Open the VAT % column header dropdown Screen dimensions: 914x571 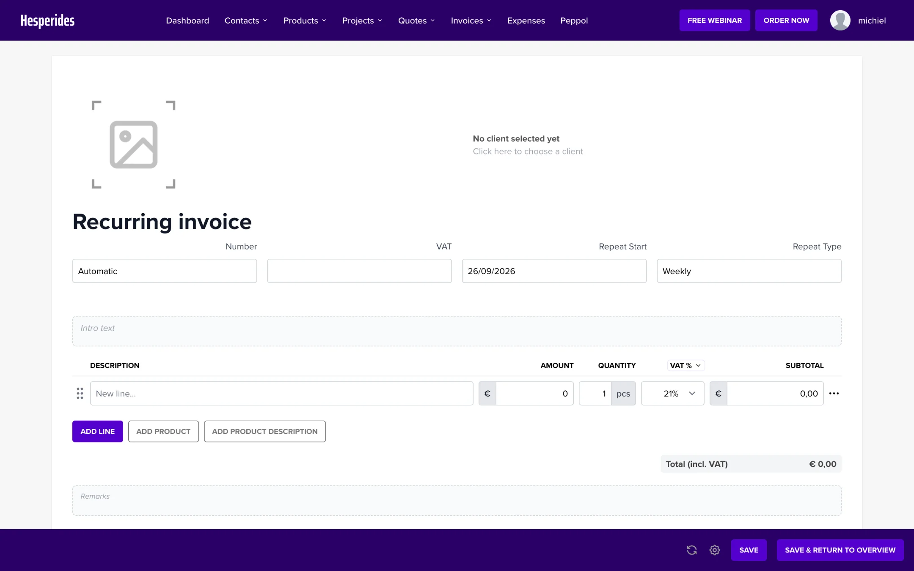[685, 365]
